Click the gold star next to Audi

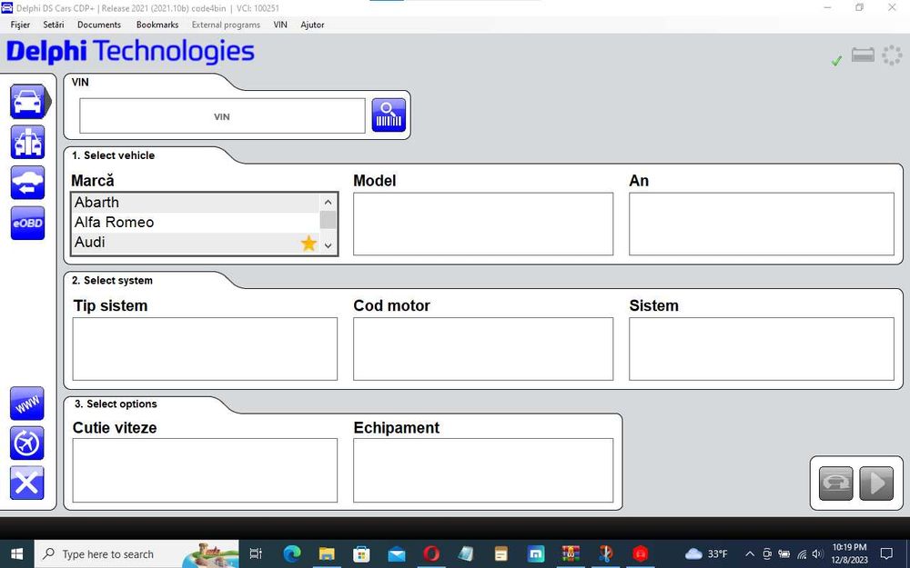(x=308, y=244)
